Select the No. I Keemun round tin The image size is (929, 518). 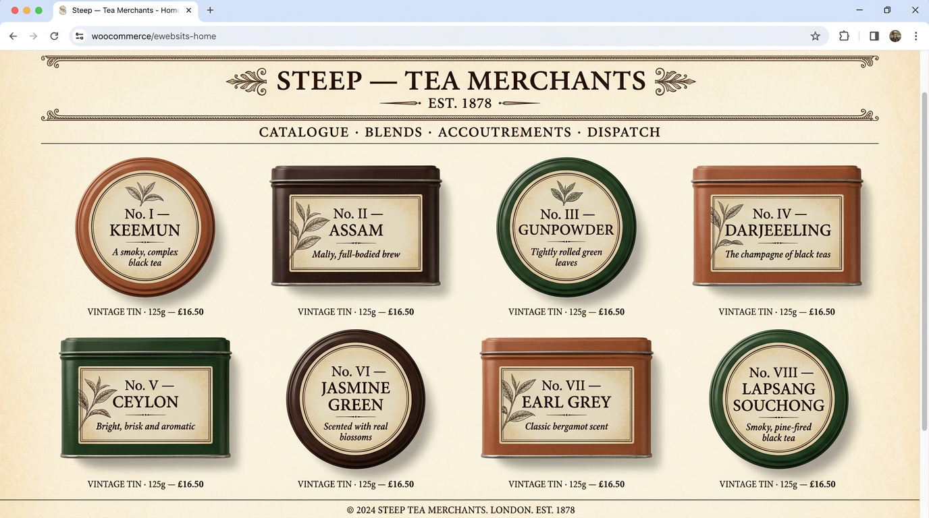tap(145, 227)
